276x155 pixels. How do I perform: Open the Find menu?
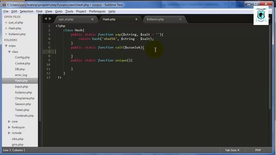point(39,12)
